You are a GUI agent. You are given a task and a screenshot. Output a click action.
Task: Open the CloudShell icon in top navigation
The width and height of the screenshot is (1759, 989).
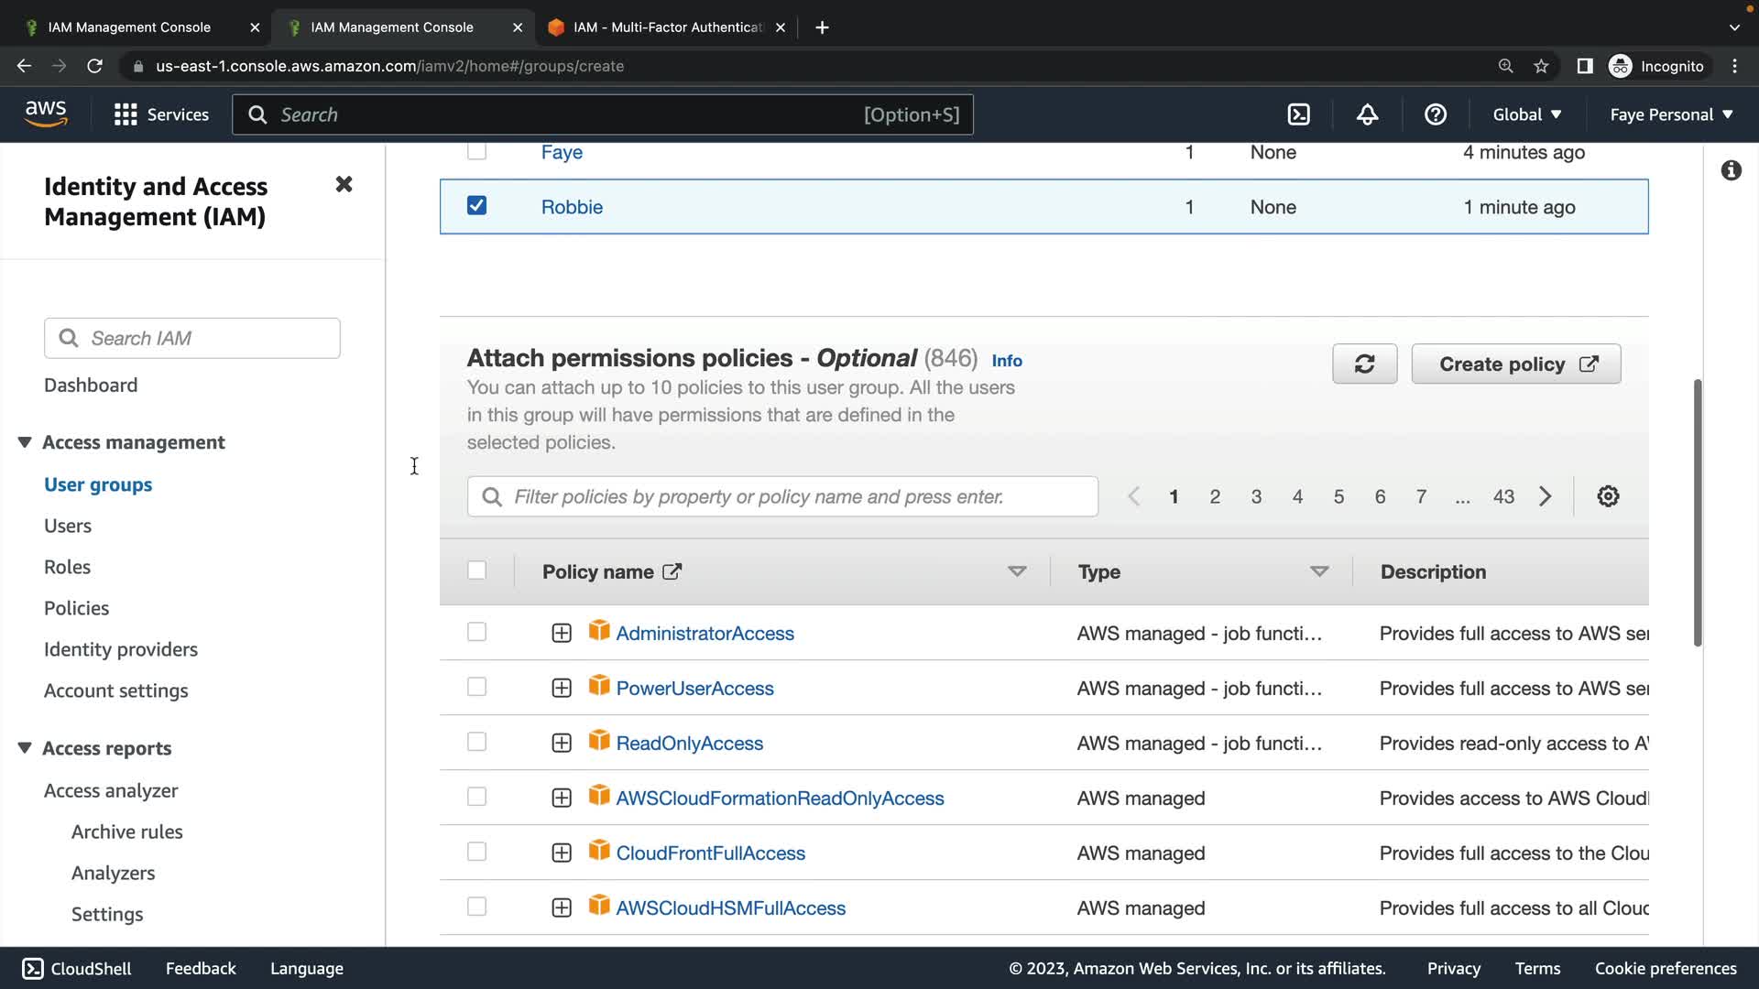point(1298,114)
